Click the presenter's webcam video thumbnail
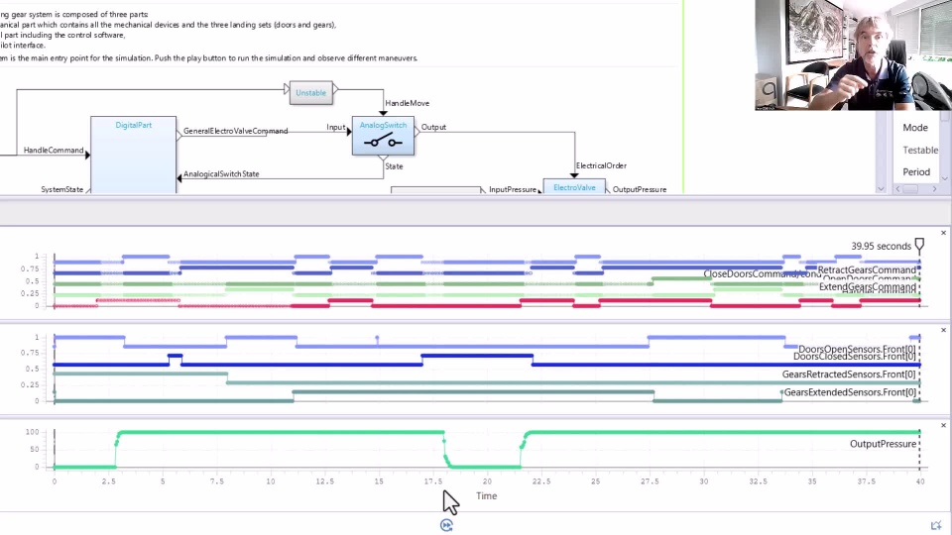This screenshot has width=952, height=535. click(853, 55)
